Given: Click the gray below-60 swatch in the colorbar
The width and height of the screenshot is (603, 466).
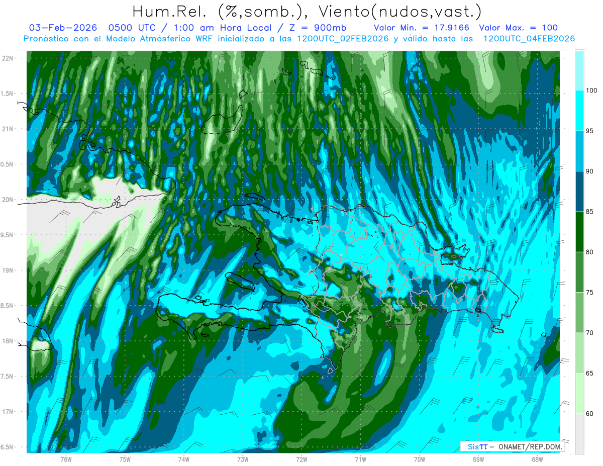Looking at the screenshot, I should 579,434.
